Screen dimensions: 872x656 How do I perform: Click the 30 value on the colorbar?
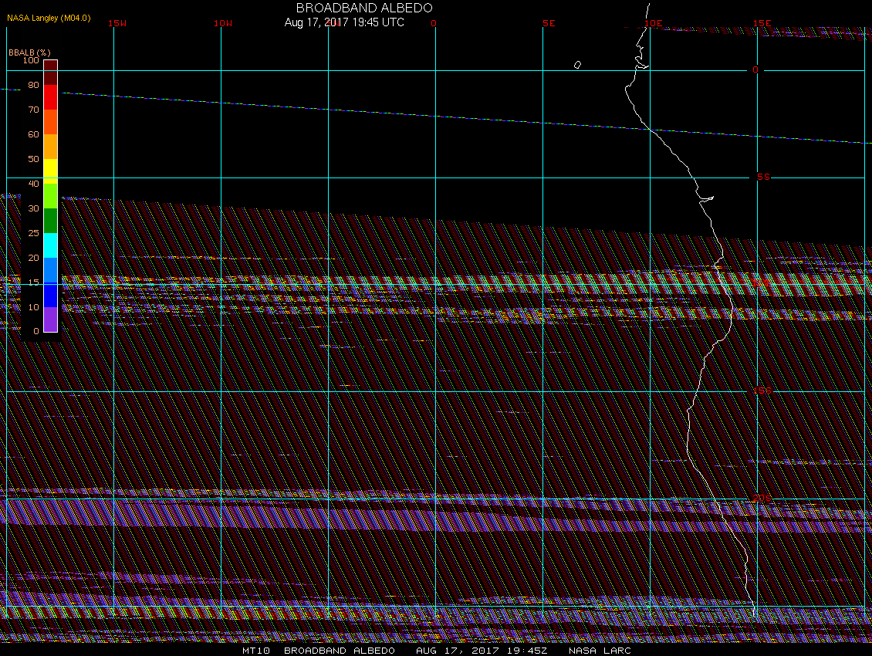point(34,208)
